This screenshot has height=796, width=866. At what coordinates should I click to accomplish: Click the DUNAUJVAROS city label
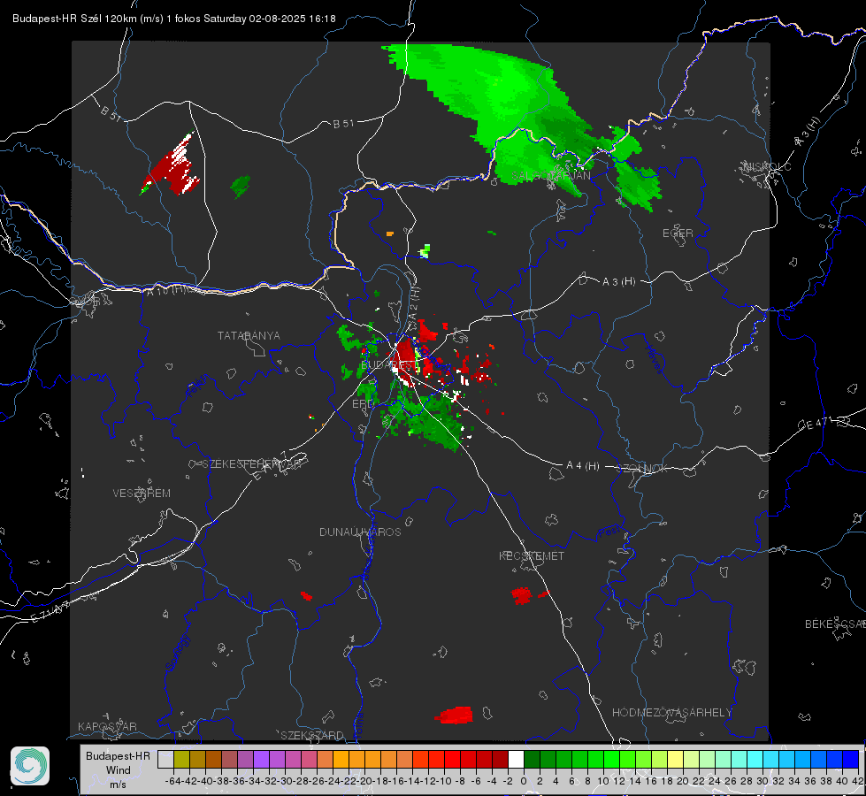pos(360,532)
